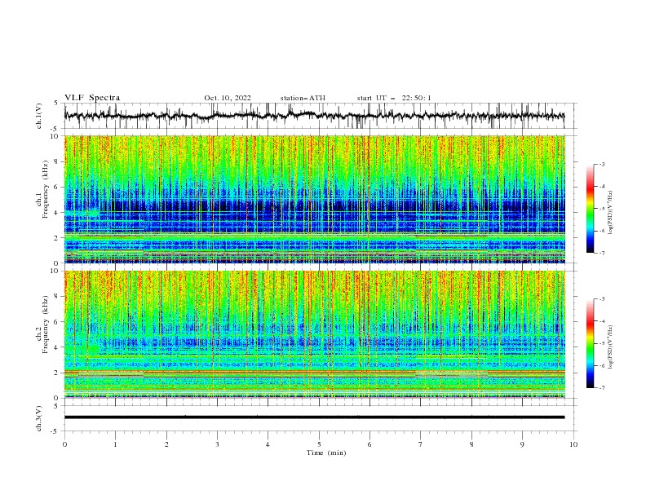
Task: Click the ch.2 "Frequency (kHz)" axis label
Action: 45,325
